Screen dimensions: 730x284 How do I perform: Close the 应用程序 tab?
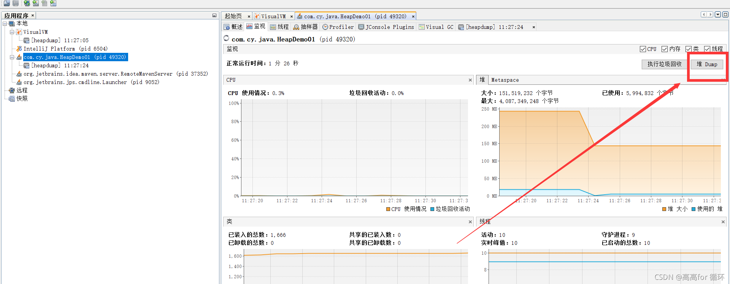coord(33,15)
